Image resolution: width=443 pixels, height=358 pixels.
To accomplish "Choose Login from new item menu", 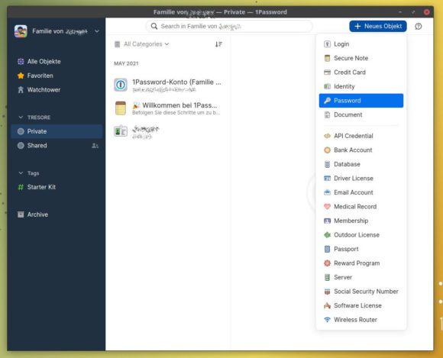I will (x=361, y=44).
